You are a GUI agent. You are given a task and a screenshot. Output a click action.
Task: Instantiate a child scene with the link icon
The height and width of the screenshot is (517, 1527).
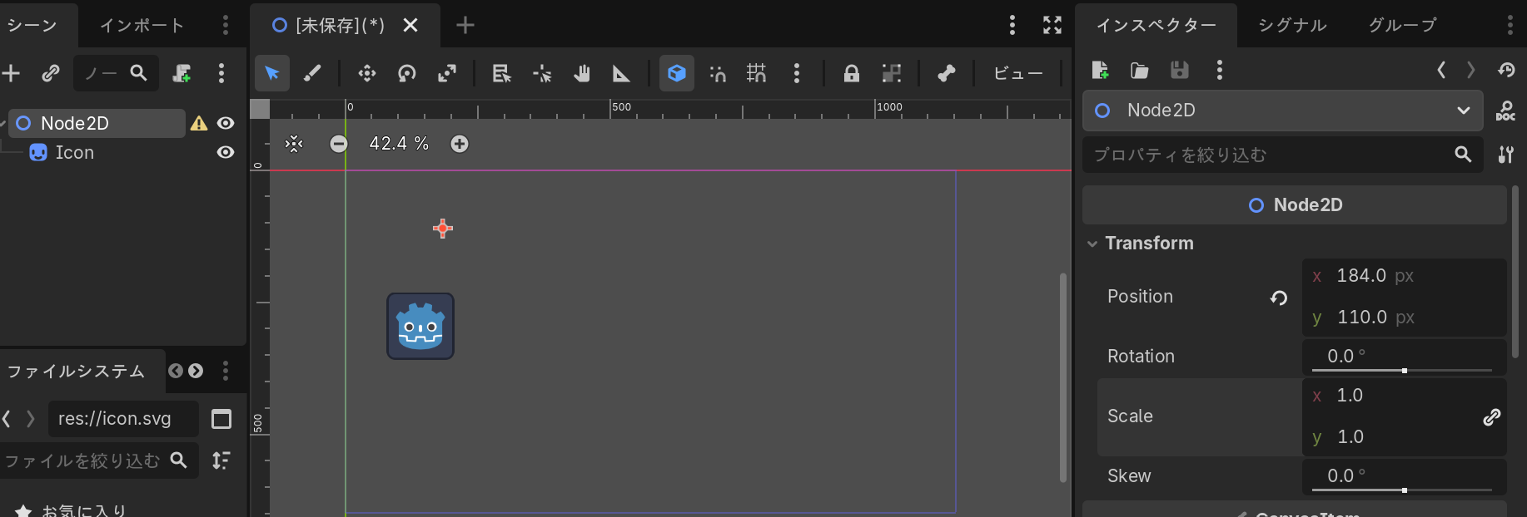(x=51, y=73)
